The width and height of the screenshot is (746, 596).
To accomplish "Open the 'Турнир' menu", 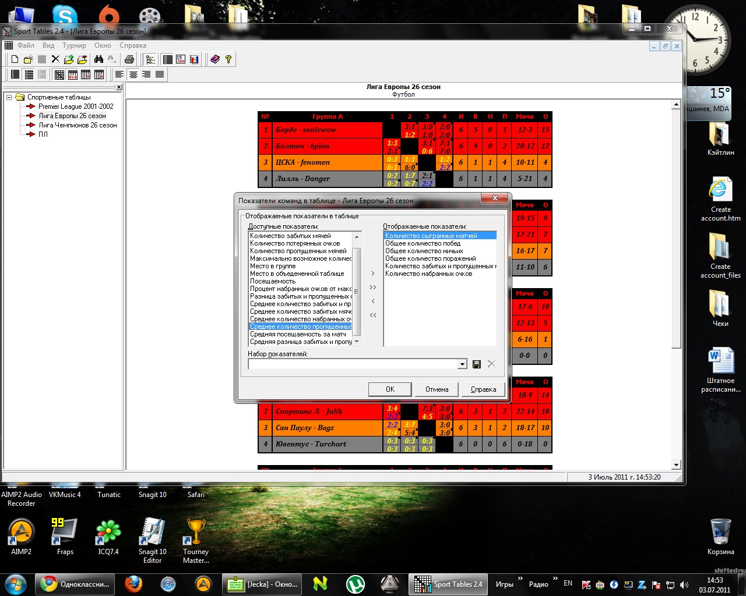I will click(x=74, y=45).
